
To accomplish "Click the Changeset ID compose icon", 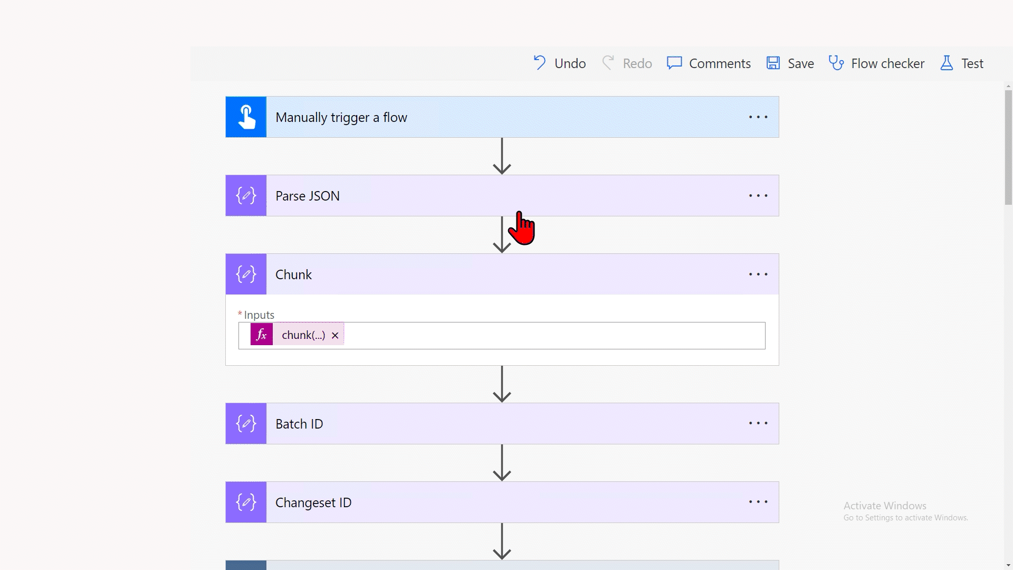I will point(246,502).
